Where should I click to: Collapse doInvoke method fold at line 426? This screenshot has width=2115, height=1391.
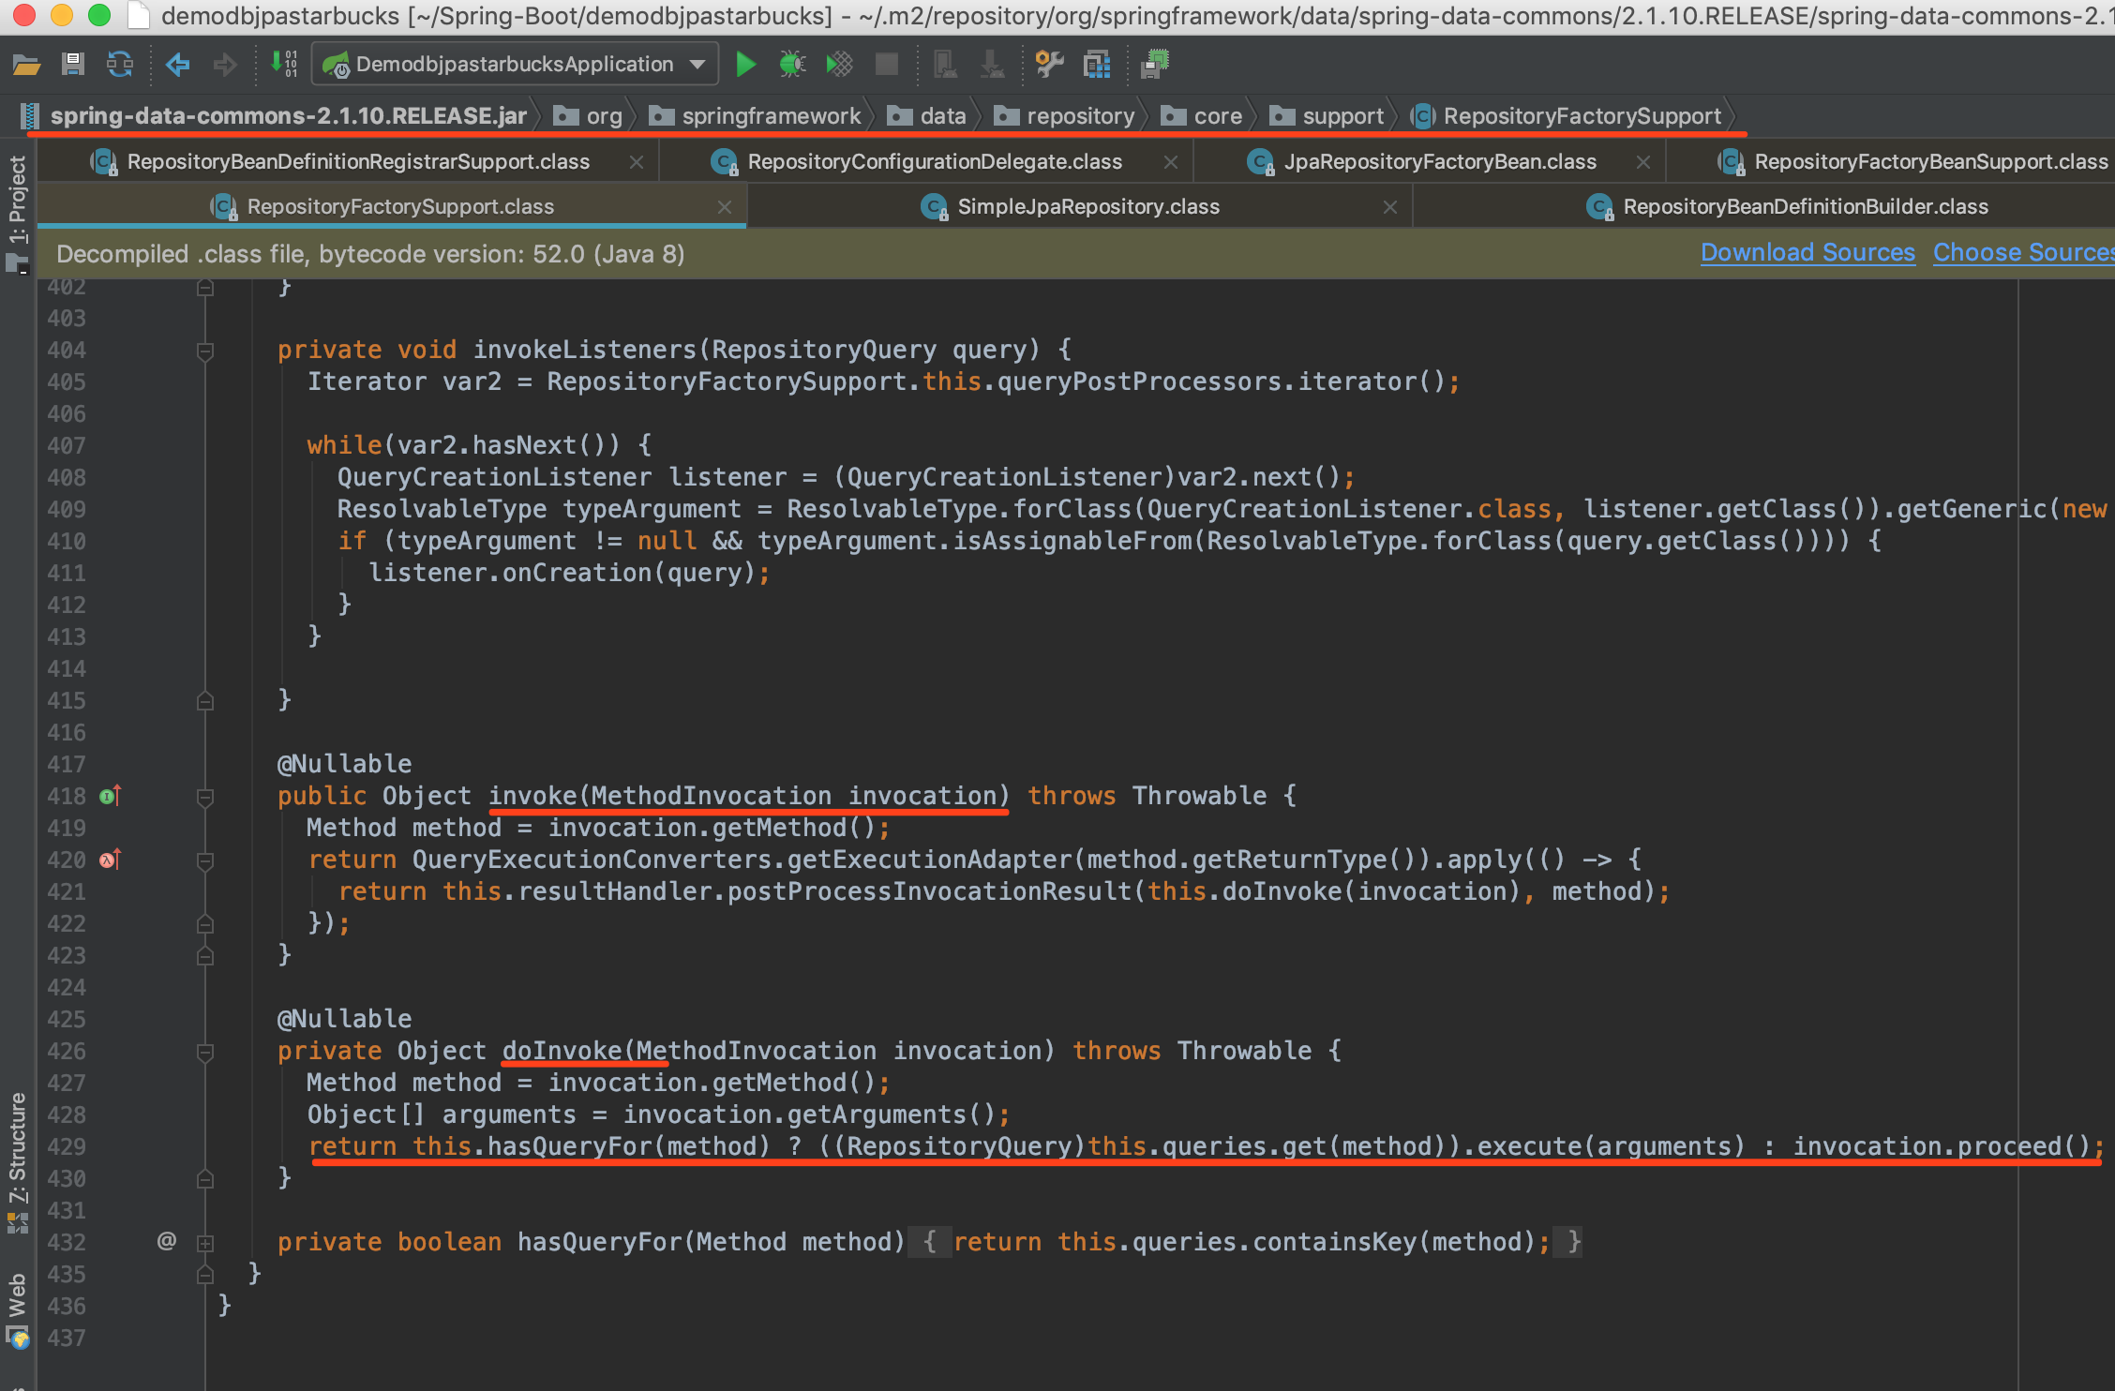coord(205,1052)
